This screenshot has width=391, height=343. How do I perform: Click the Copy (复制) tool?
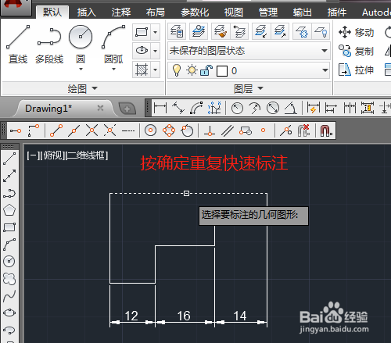click(x=356, y=51)
